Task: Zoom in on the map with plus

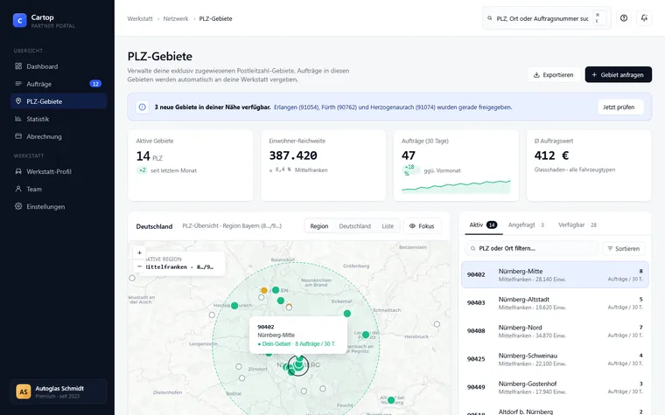Action: coord(139,252)
